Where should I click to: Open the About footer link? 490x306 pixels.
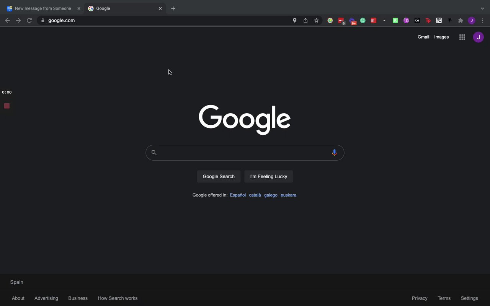[x=18, y=298]
